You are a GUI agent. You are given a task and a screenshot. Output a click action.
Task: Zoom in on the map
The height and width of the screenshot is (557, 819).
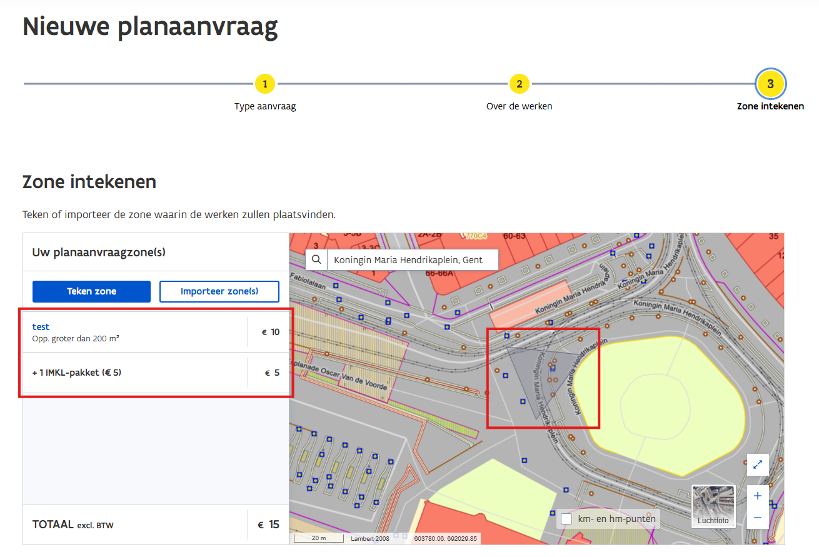[x=758, y=496]
